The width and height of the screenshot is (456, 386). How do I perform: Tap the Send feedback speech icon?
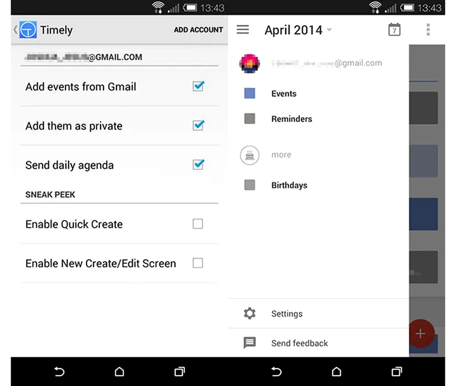tap(250, 343)
